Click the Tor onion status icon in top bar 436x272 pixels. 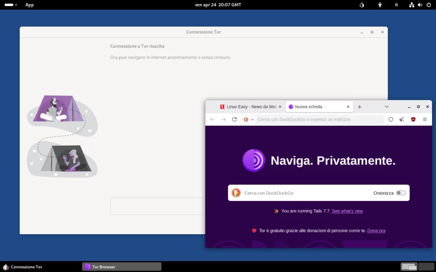[362, 5]
